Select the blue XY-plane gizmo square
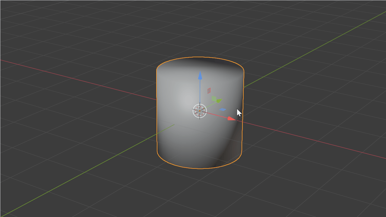Screen dimensions: 386x217 pyautogui.click(x=223, y=109)
